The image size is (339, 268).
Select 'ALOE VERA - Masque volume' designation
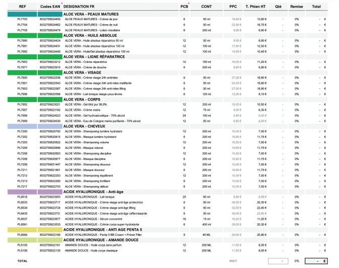pos(84,148)
